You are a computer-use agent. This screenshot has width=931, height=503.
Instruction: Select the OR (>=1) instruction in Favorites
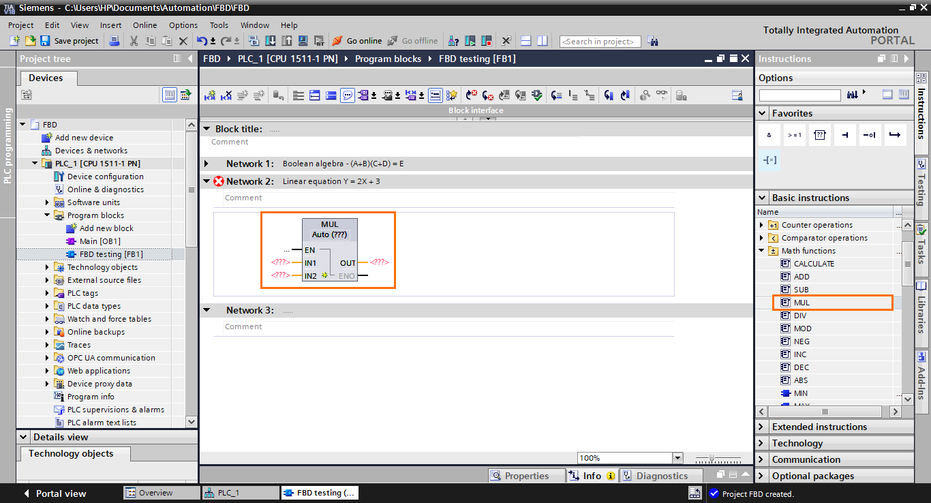pos(794,134)
